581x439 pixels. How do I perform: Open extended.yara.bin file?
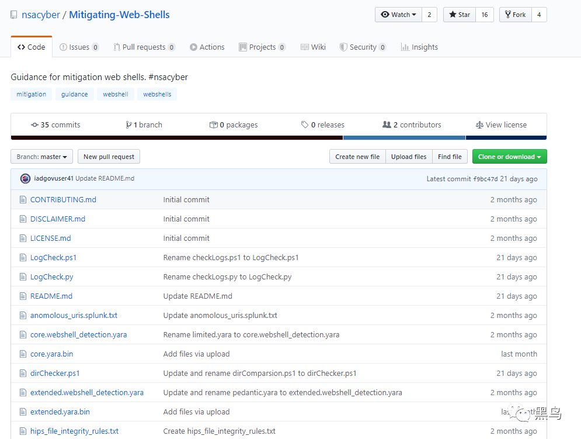pyautogui.click(x=60, y=412)
